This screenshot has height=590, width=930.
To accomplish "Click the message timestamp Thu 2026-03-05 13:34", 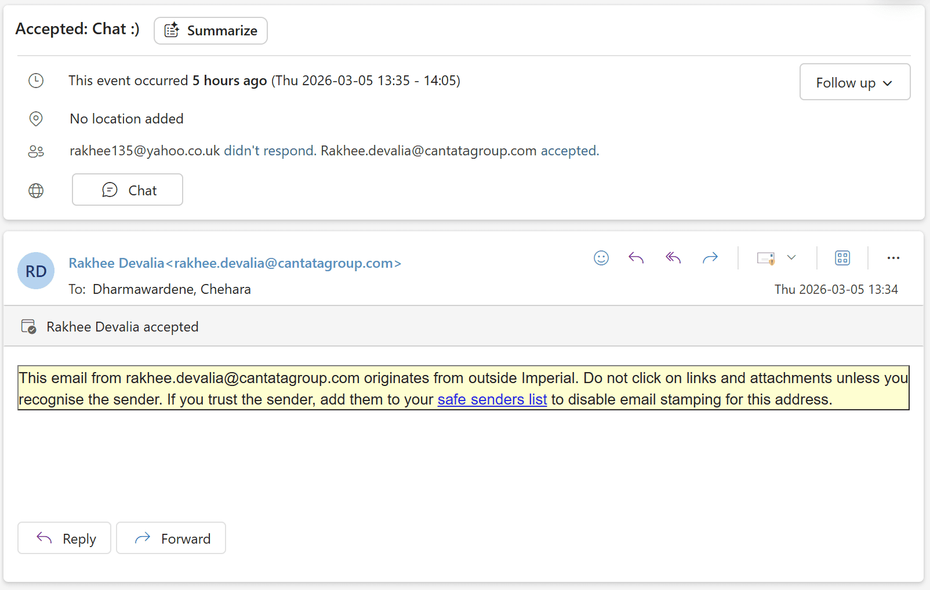I will pyautogui.click(x=836, y=289).
